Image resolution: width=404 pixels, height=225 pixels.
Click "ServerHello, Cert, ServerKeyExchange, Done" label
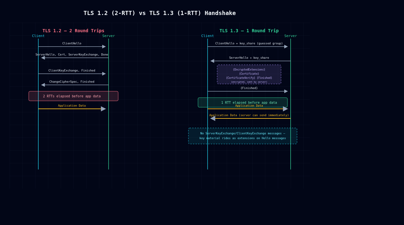(x=72, y=55)
